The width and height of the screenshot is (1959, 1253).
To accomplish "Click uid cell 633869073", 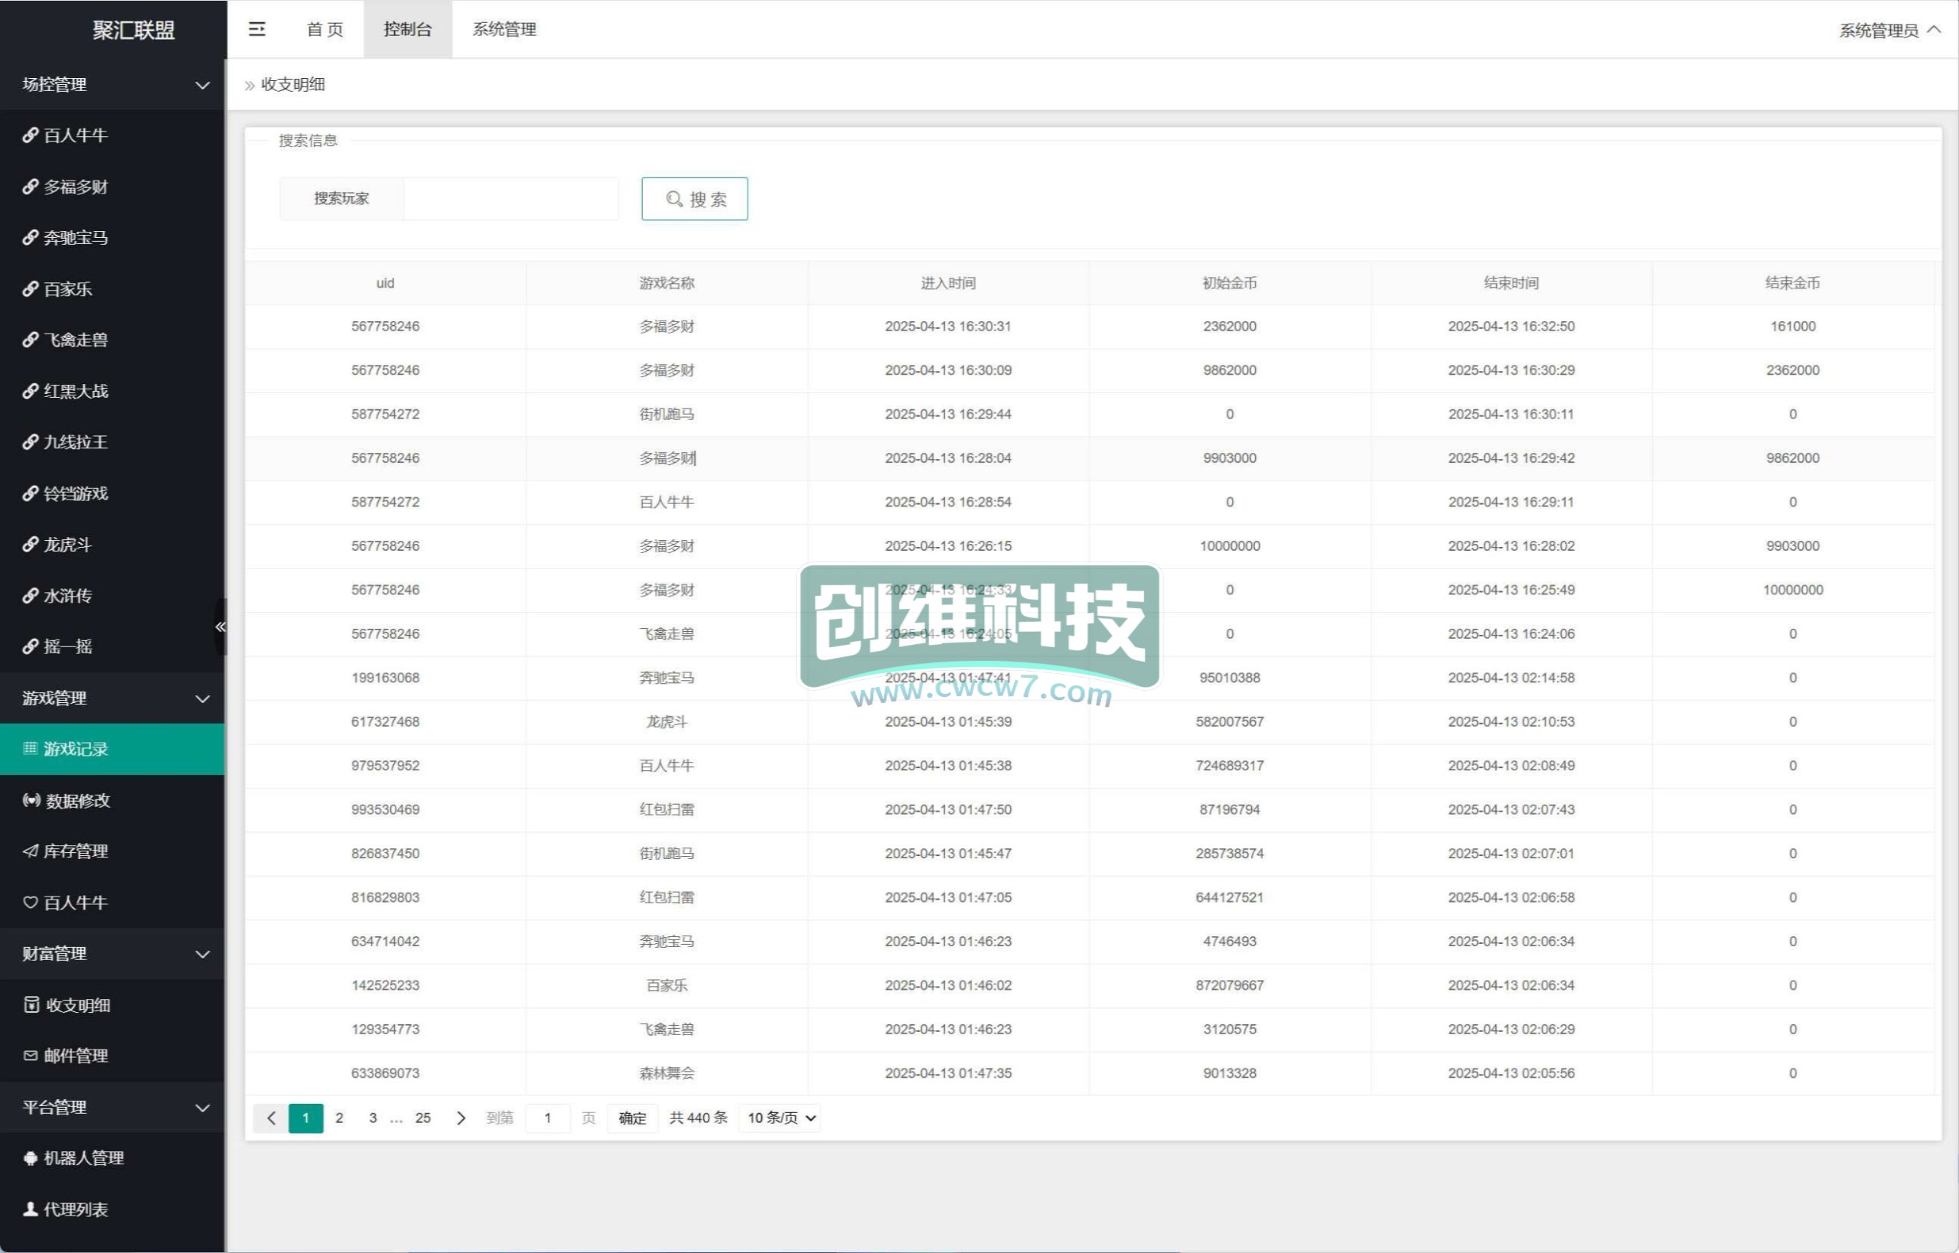I will click(385, 1073).
